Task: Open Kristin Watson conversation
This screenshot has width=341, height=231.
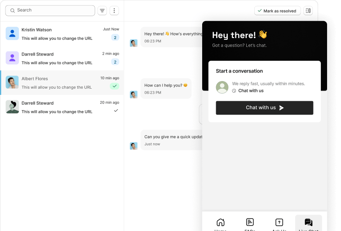Action: pyautogui.click(x=58, y=34)
